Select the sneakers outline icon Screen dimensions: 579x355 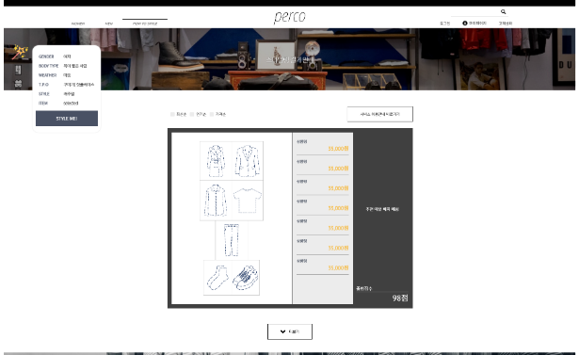pos(246,278)
